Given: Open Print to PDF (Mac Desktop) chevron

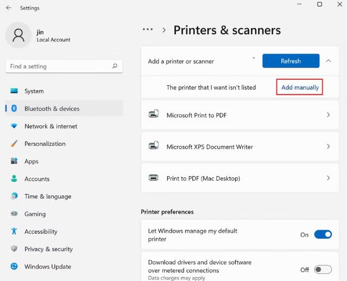Looking at the screenshot, I should tap(328, 178).
